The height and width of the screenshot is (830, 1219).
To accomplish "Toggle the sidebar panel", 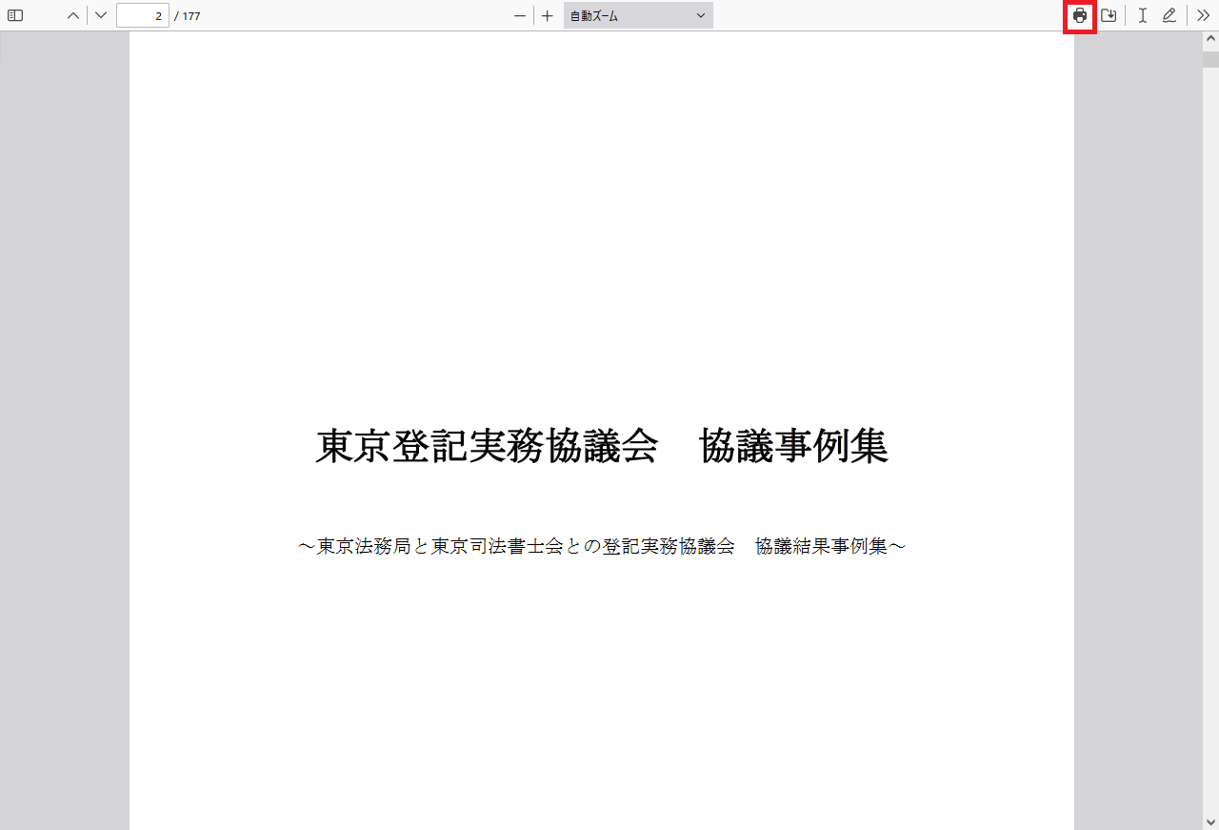I will pos(15,15).
